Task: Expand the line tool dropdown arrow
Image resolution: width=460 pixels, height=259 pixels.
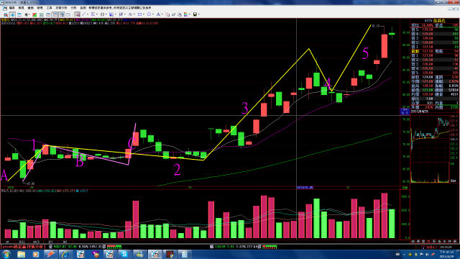Action: click(x=88, y=14)
